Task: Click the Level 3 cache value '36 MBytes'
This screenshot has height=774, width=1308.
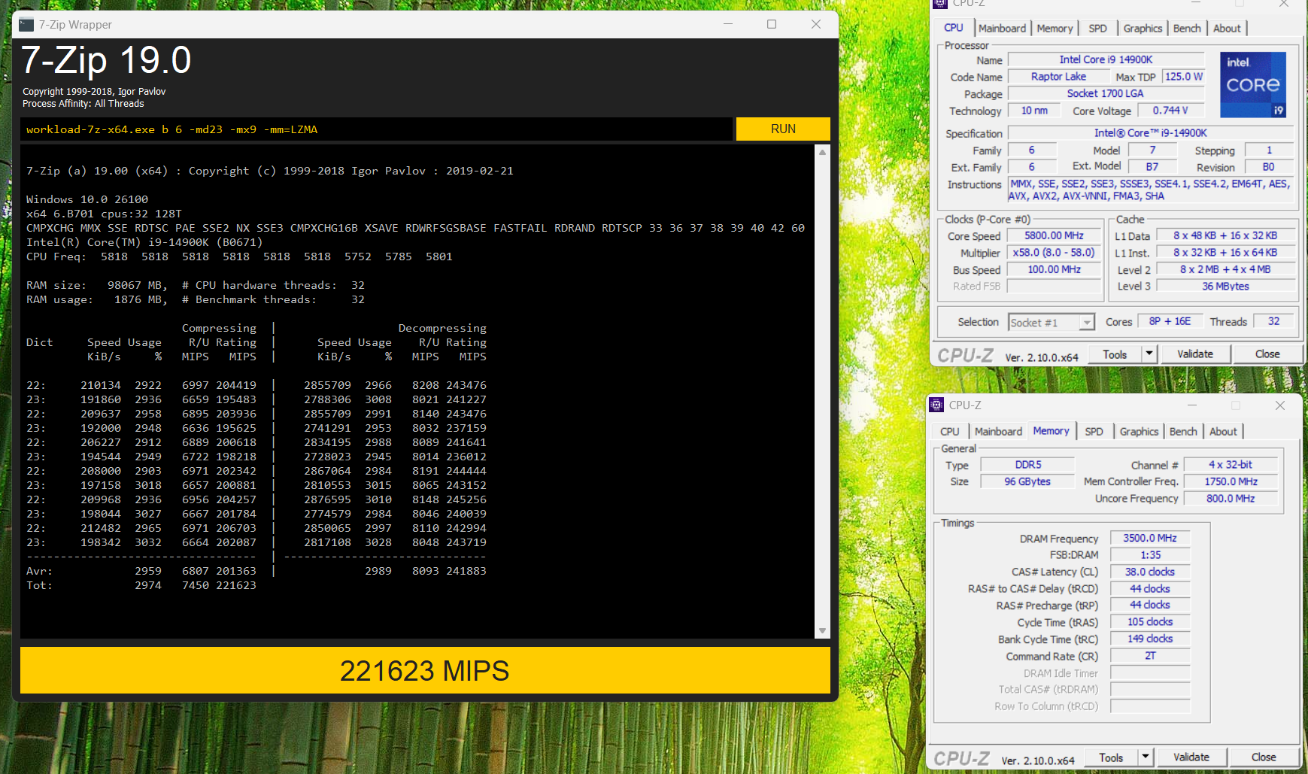Action: (1225, 286)
